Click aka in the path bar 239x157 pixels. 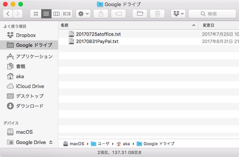coord(123,144)
